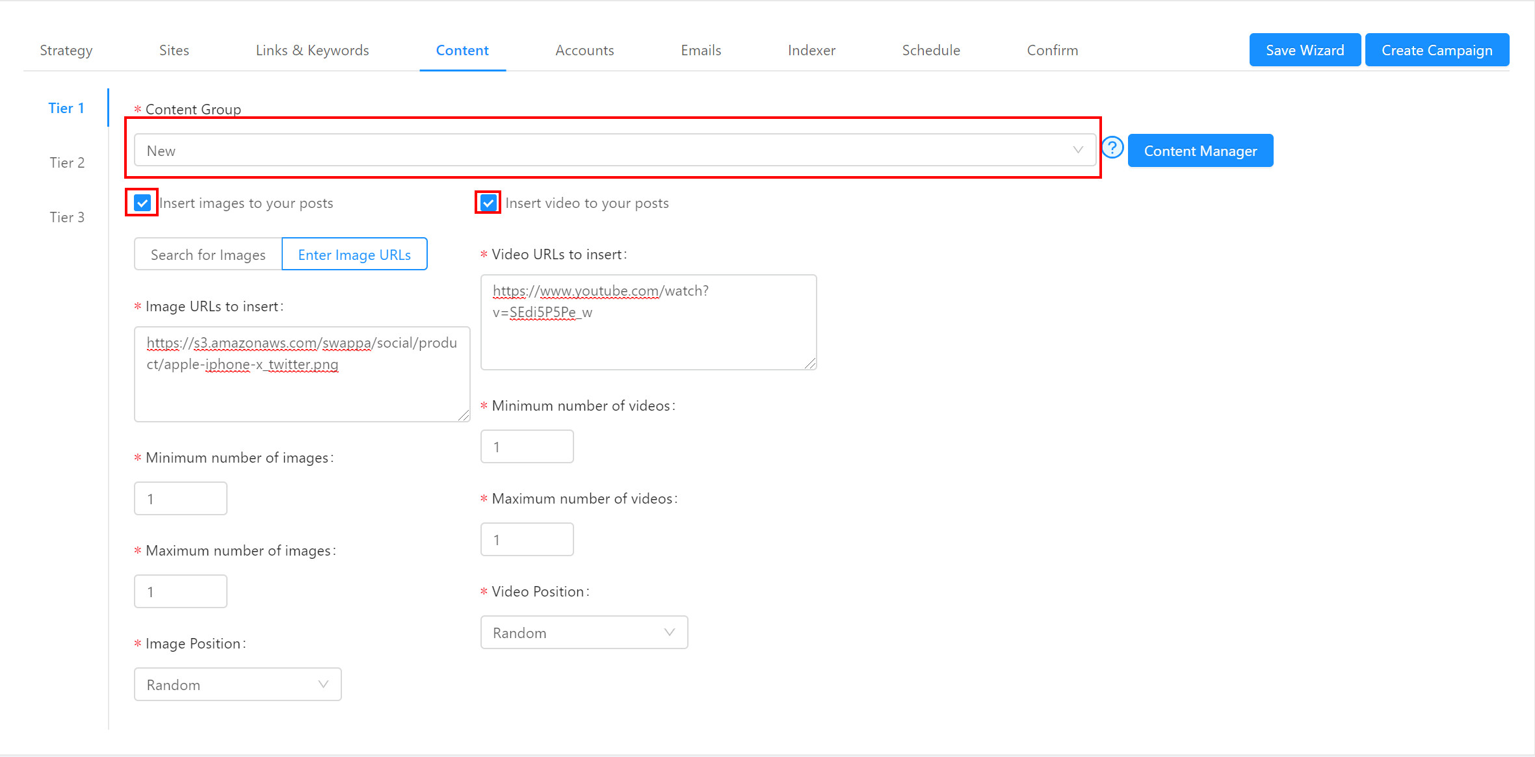Uncheck Insert images to your posts
The image size is (1535, 757).
(x=142, y=203)
